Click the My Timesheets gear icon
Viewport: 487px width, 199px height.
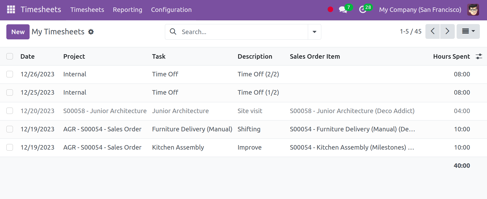91,32
